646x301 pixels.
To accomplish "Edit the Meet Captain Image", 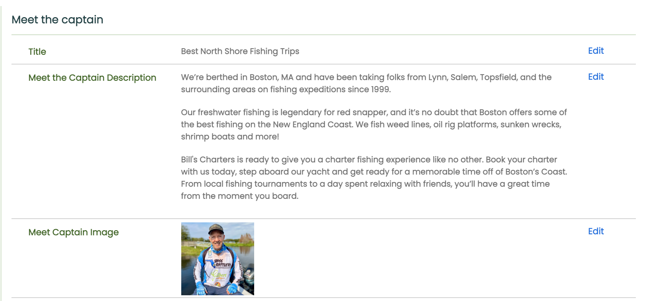I will point(596,231).
